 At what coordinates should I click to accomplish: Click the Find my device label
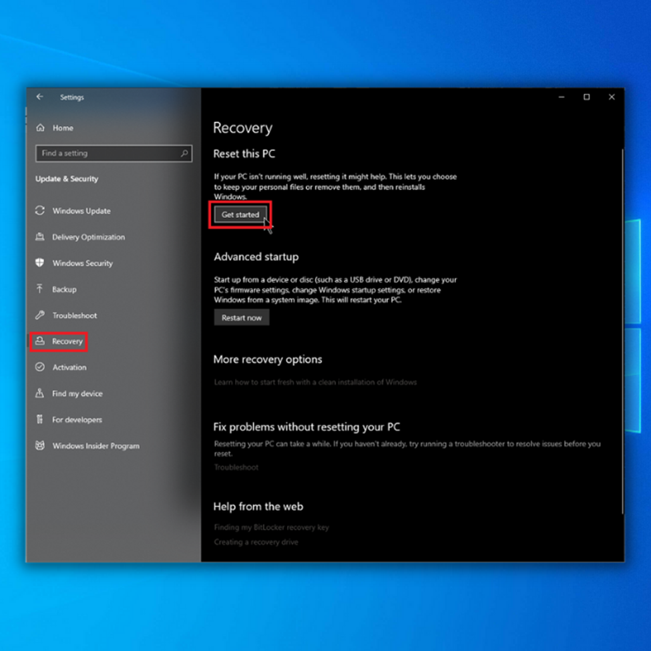(x=77, y=393)
